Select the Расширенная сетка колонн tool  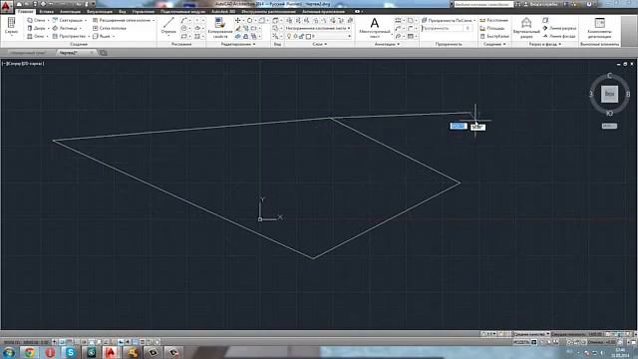pyautogui.click(x=122, y=20)
